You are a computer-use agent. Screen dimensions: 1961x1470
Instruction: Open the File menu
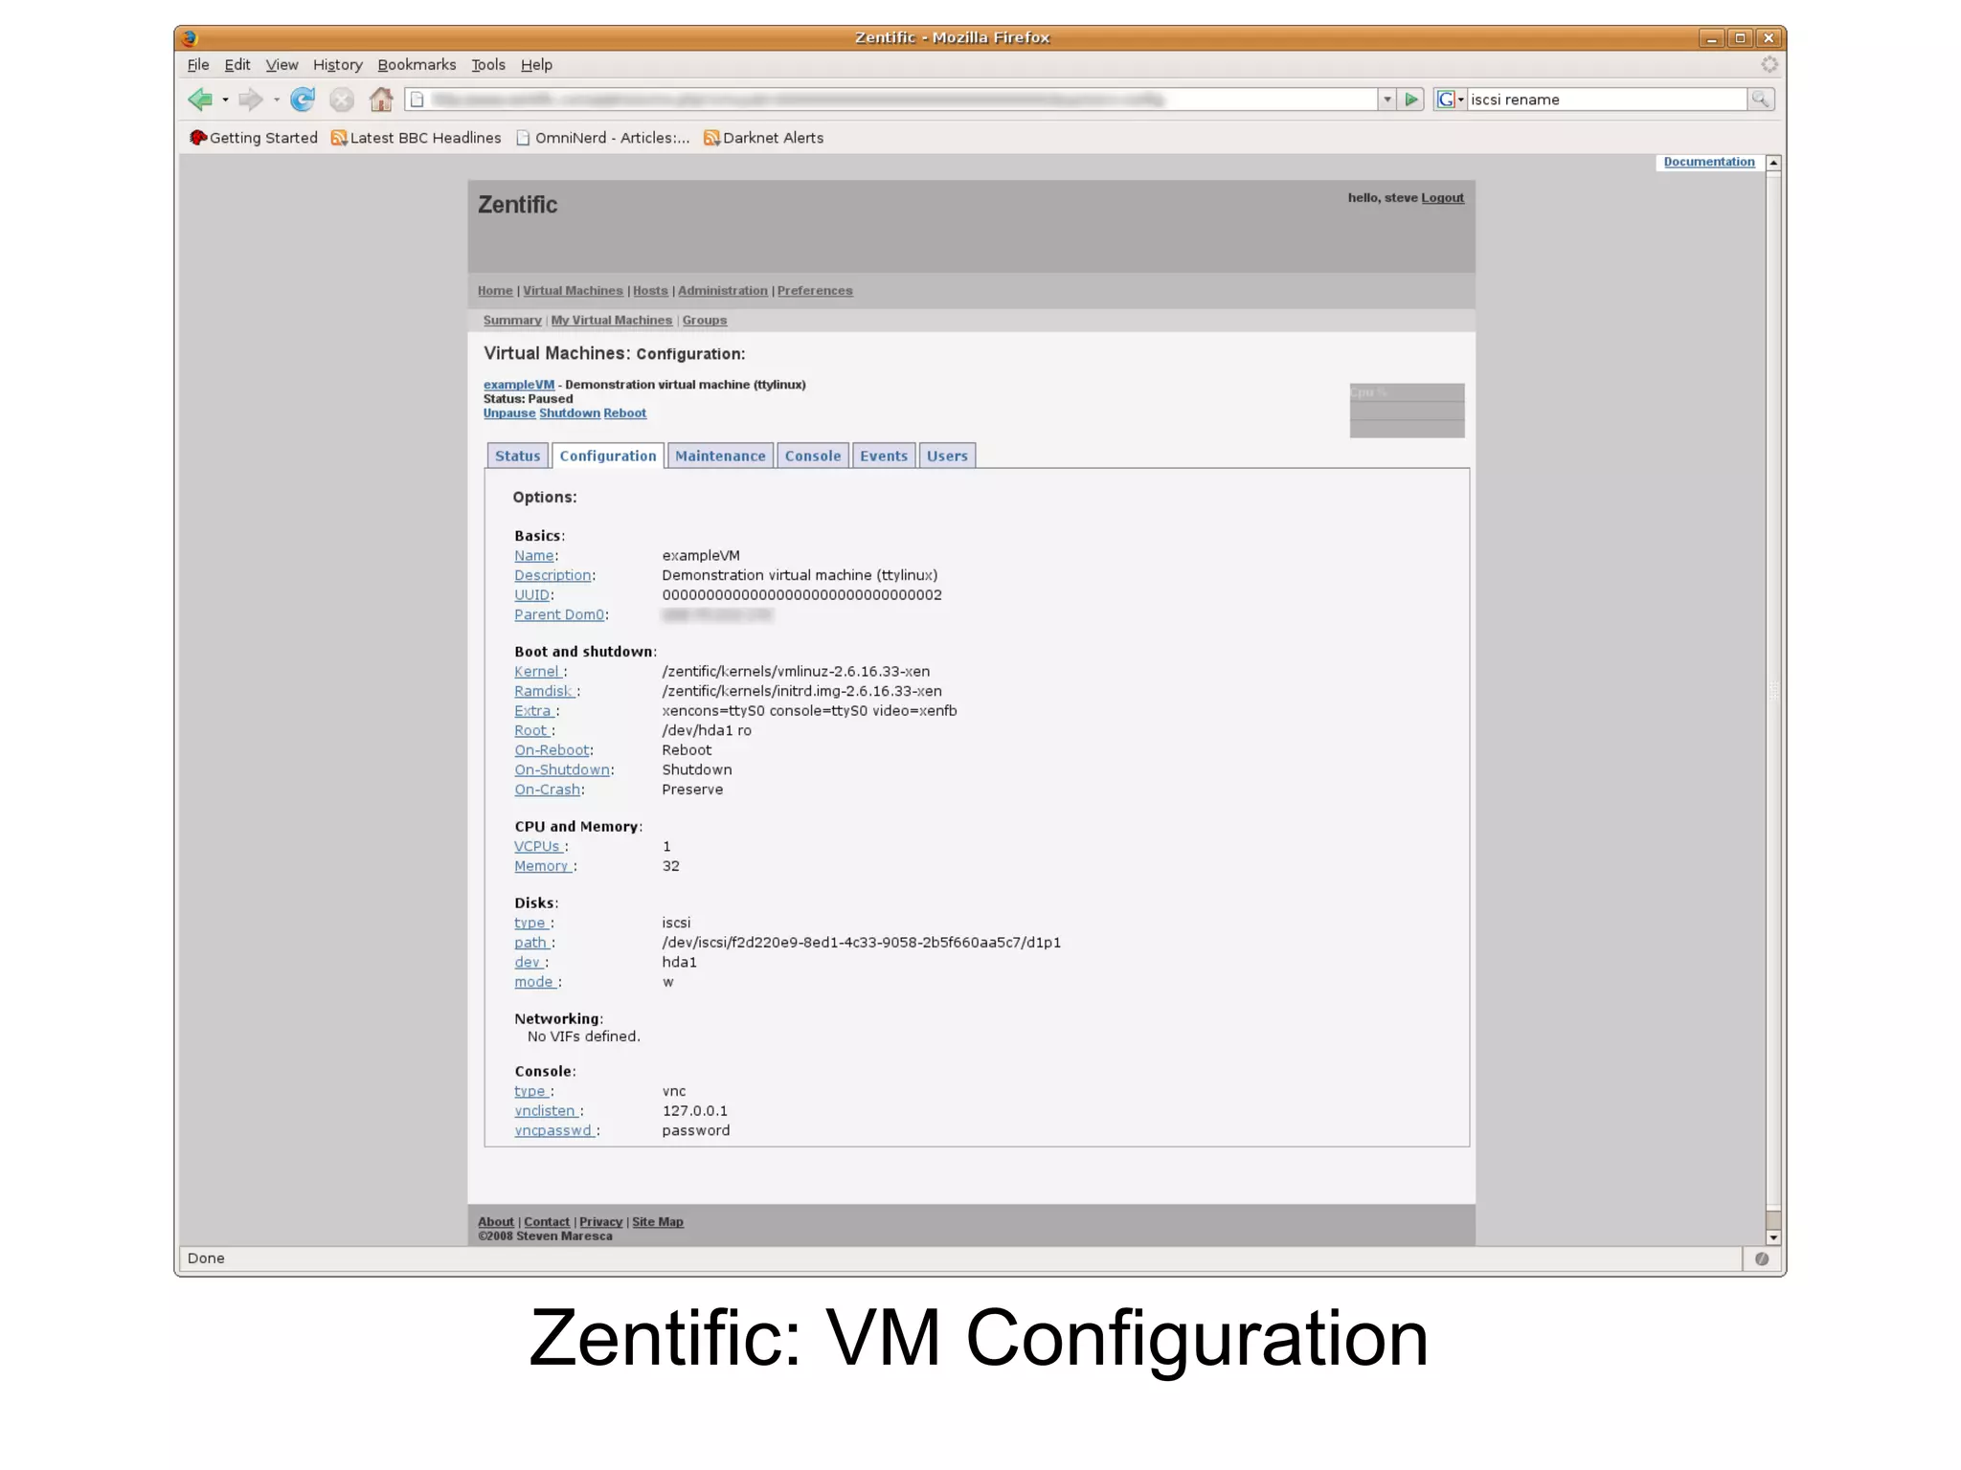coord(198,65)
